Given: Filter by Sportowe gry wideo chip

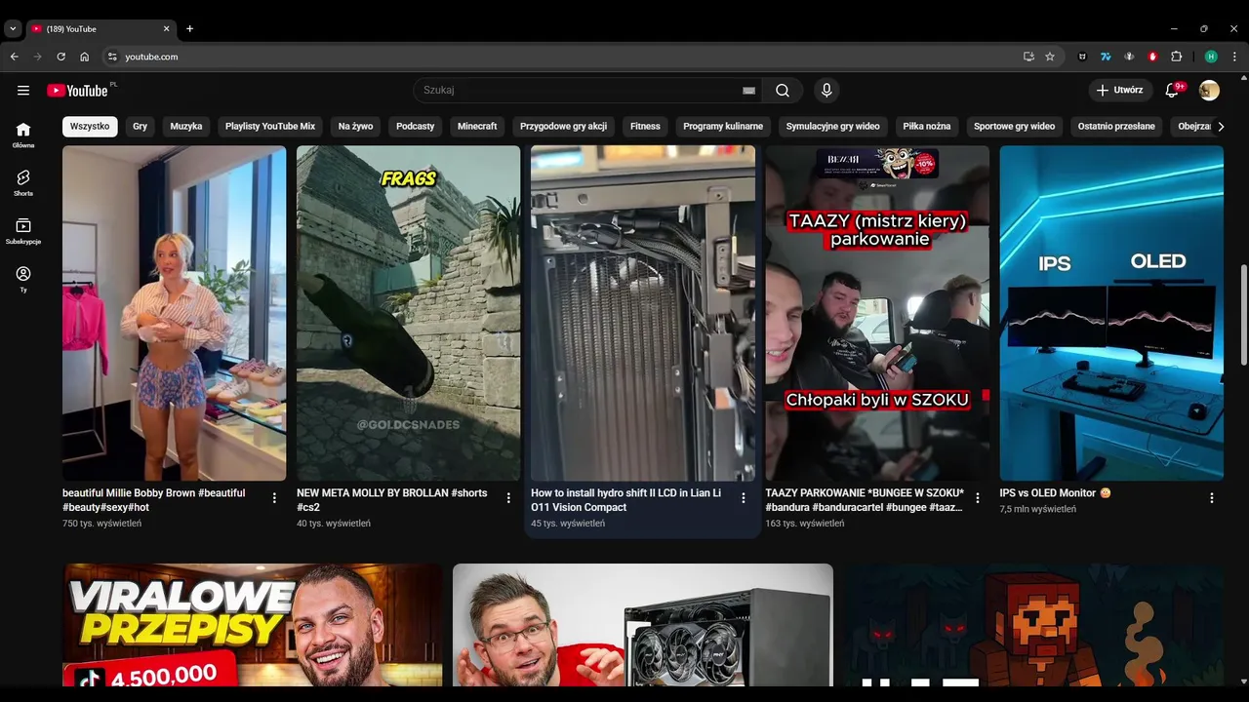Looking at the screenshot, I should [x=1015, y=127].
